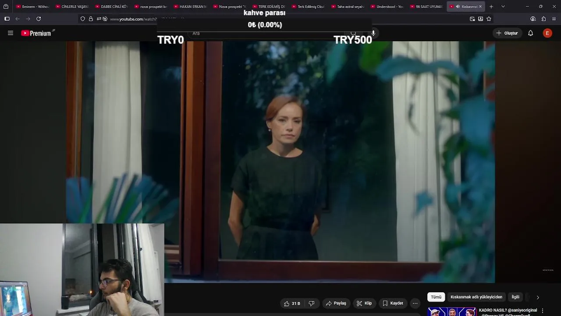
Task: Switch to the Eminem - Without tab
Action: pyautogui.click(x=33, y=7)
